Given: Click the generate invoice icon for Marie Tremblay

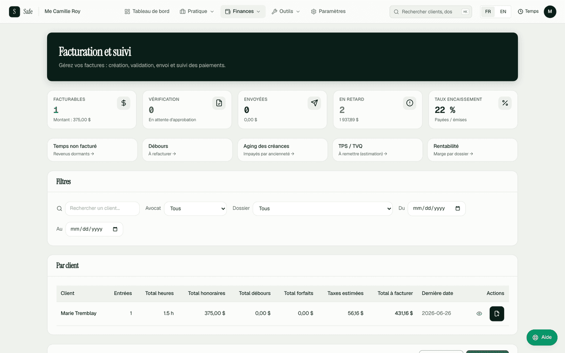Looking at the screenshot, I should point(497,314).
